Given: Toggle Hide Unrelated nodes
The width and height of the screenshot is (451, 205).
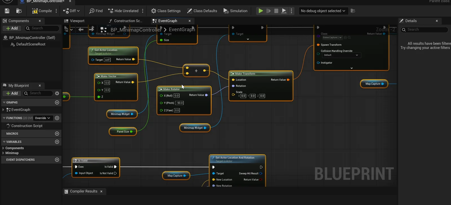Looking at the screenshot, I should click(x=123, y=11).
